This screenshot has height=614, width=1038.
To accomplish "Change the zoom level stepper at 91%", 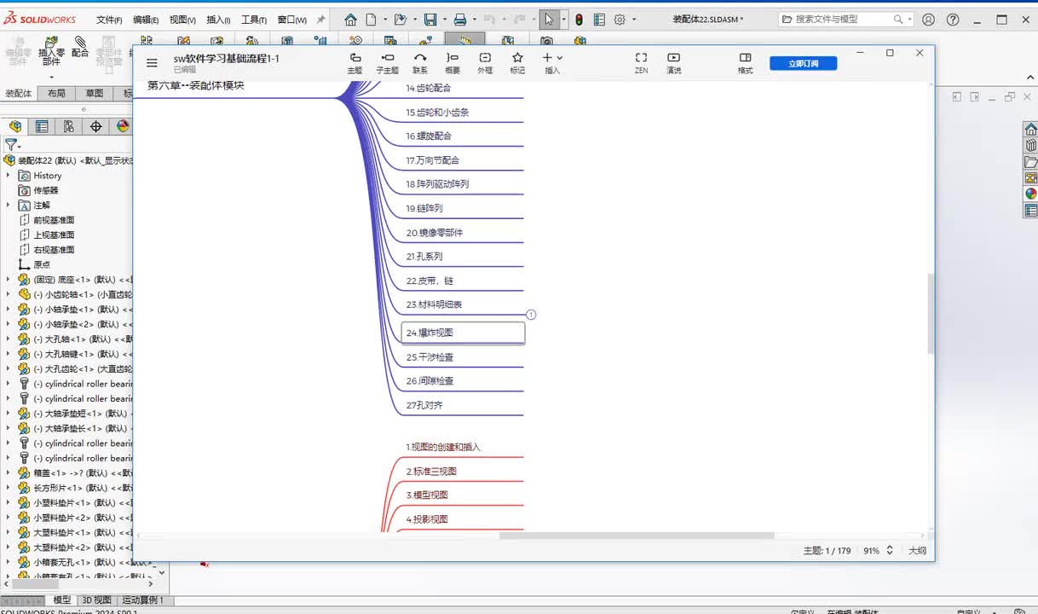I will point(890,551).
